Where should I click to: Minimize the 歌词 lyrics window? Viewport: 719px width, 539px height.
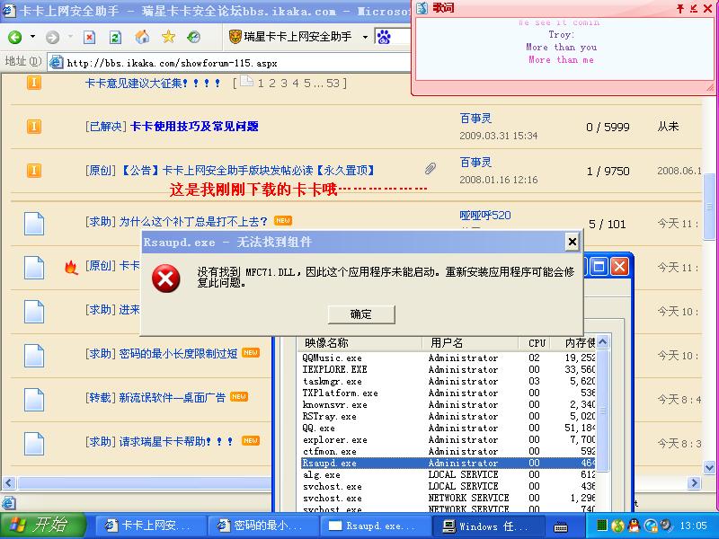(x=694, y=8)
